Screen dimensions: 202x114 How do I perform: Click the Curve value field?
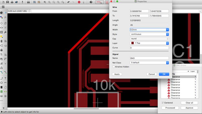149,48
